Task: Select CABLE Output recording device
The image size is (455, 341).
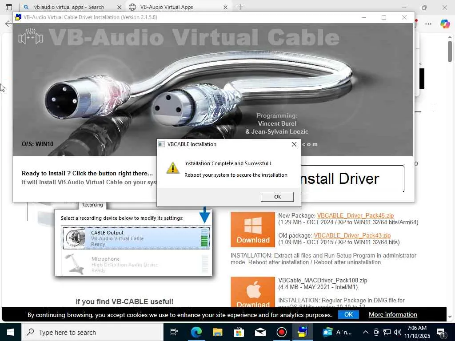Action: click(x=136, y=238)
